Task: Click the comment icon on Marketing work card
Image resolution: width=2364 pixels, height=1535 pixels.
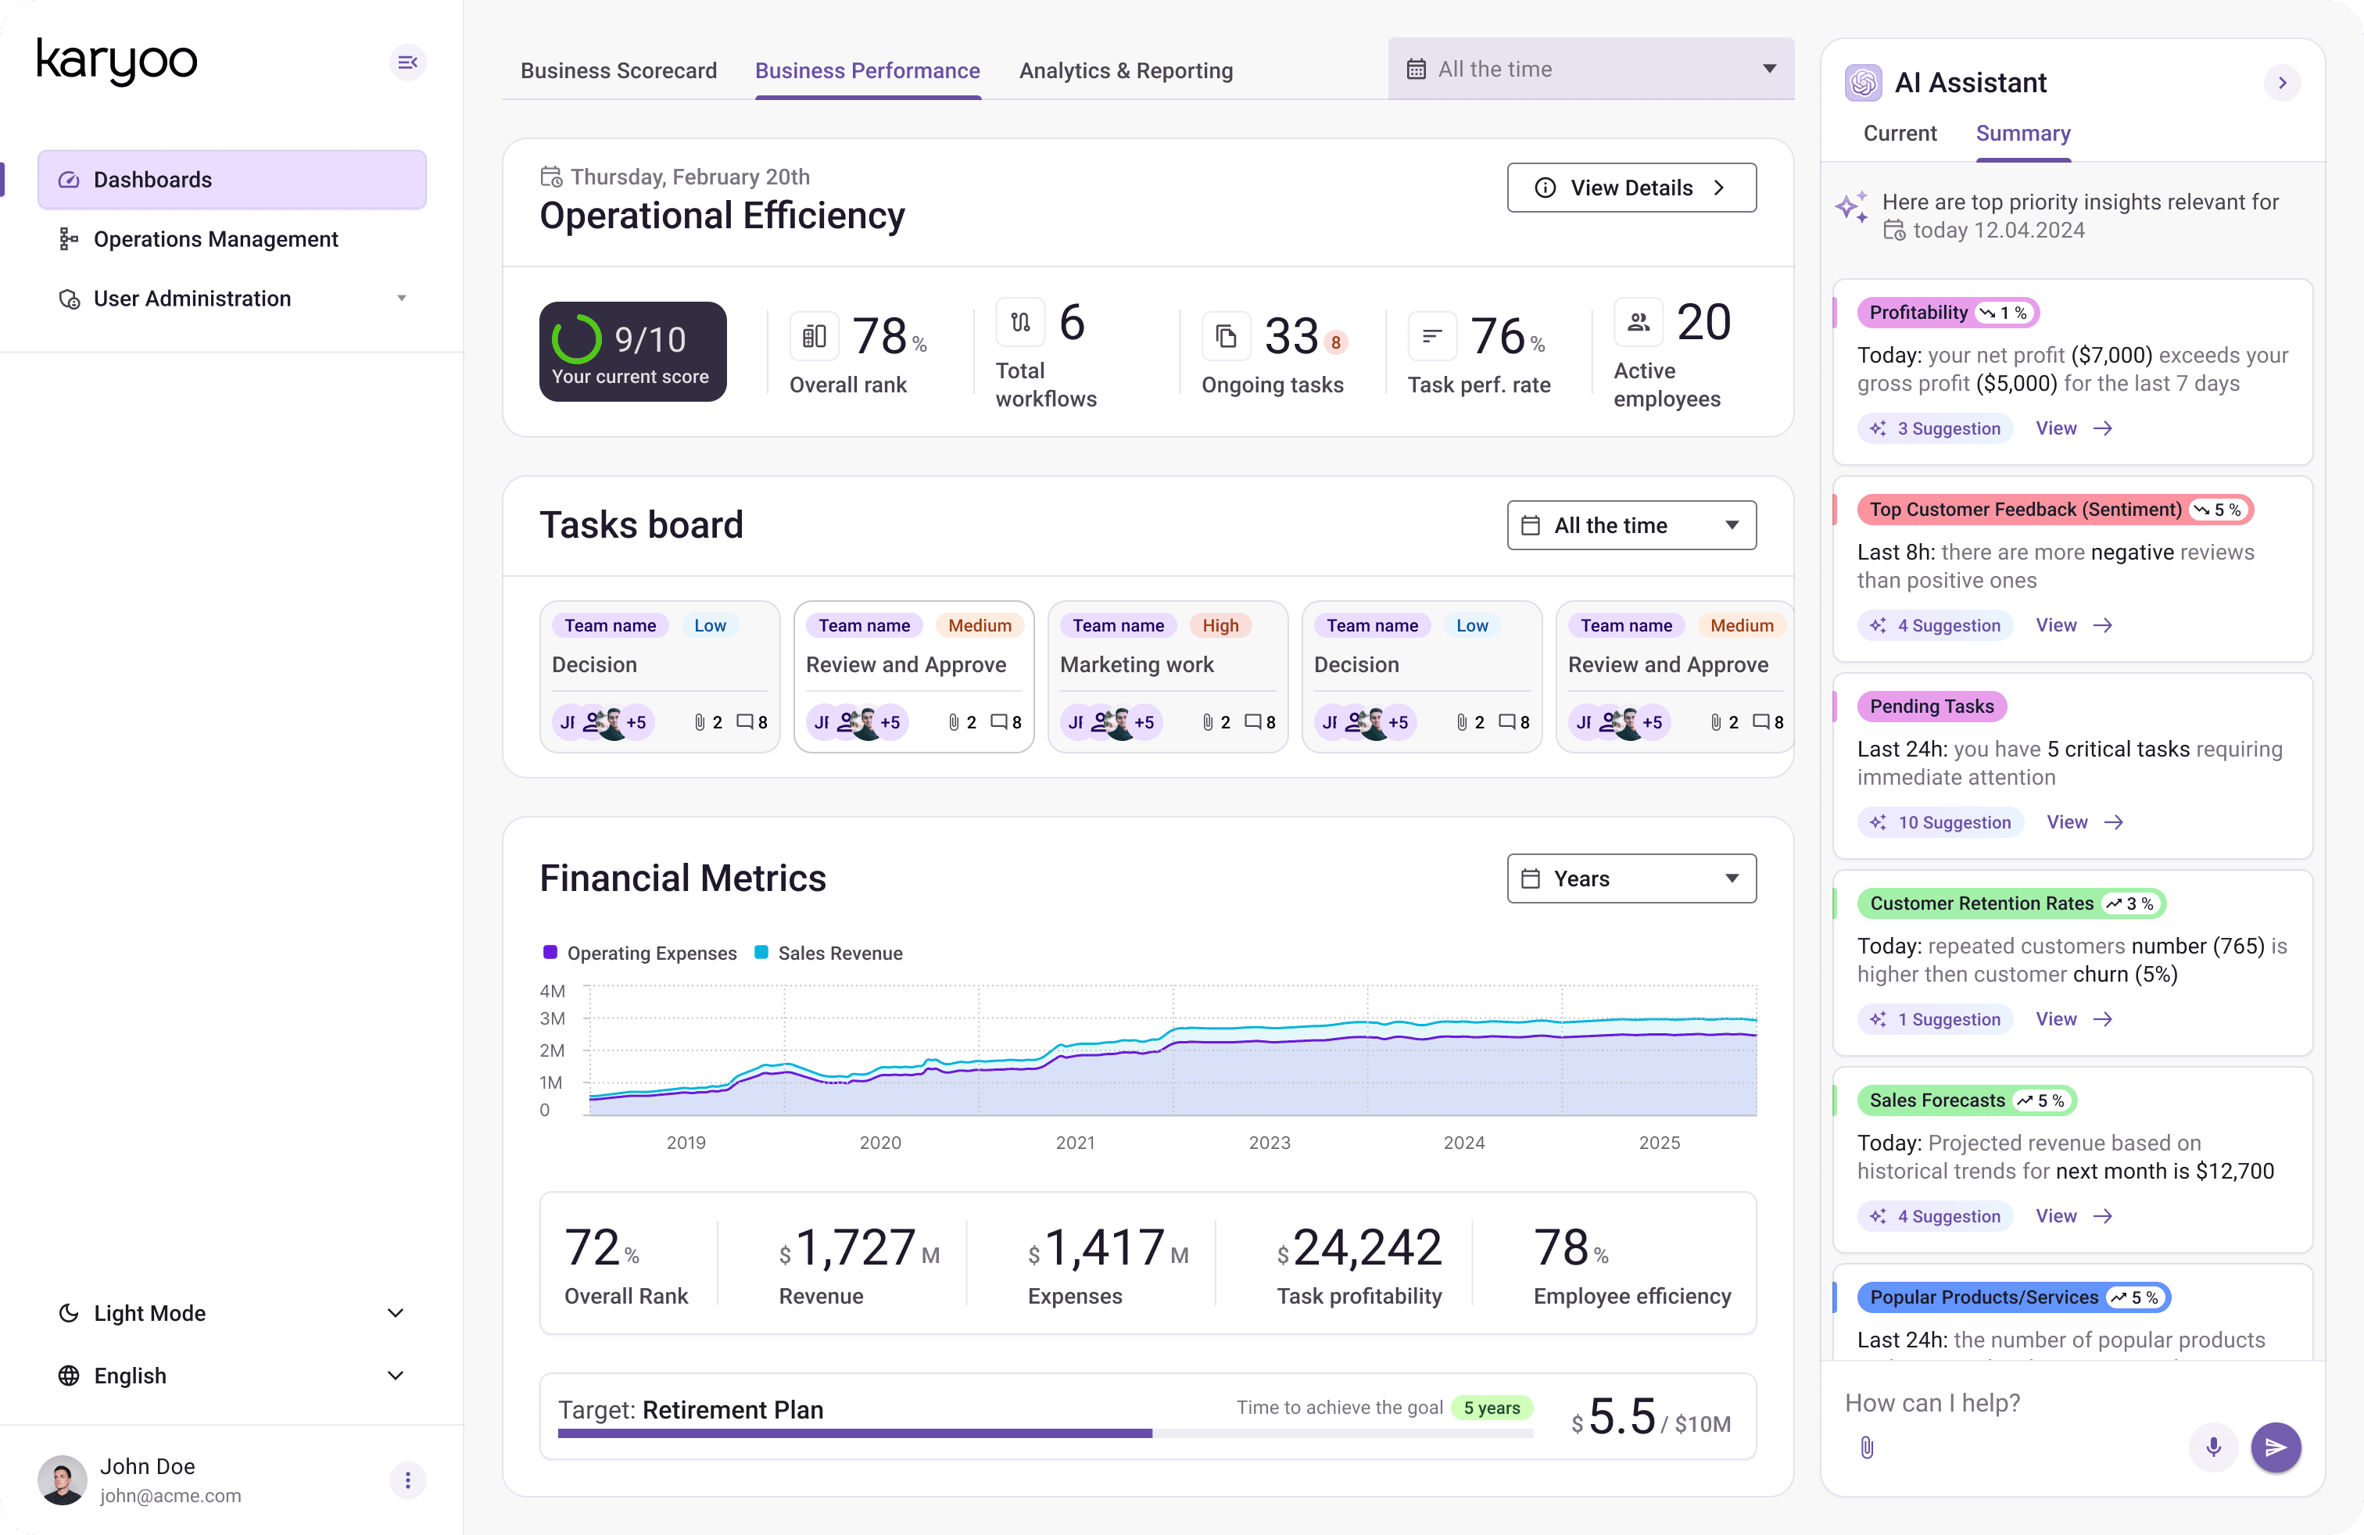Action: tap(1252, 722)
